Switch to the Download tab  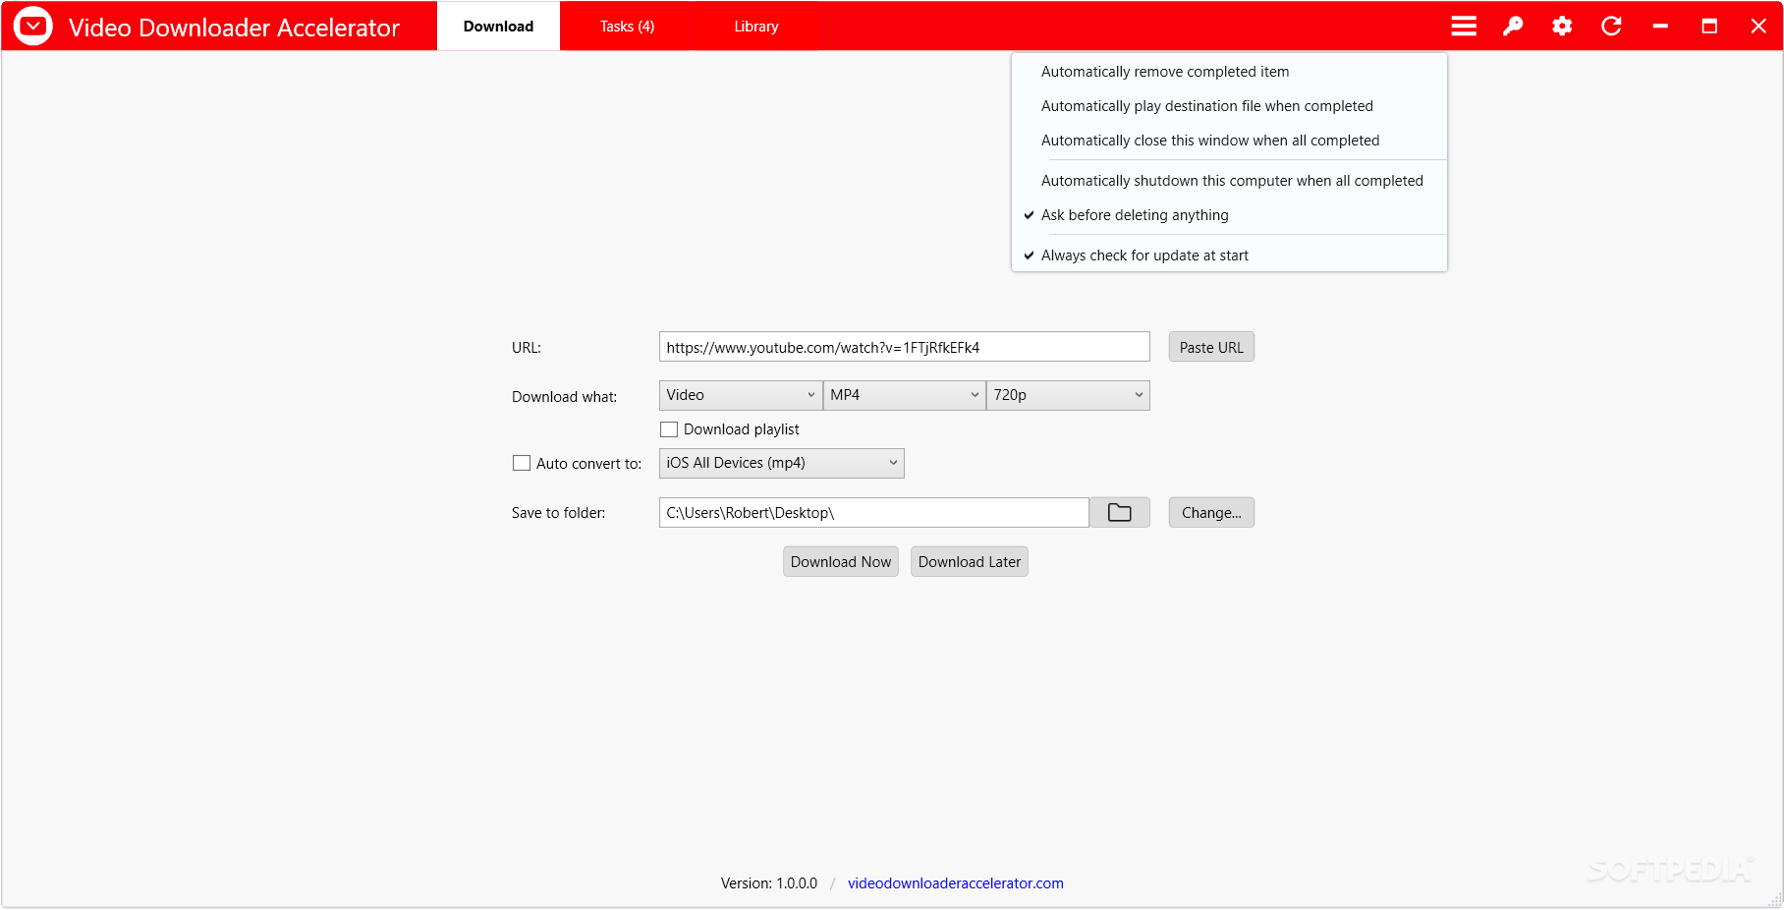[x=498, y=27]
